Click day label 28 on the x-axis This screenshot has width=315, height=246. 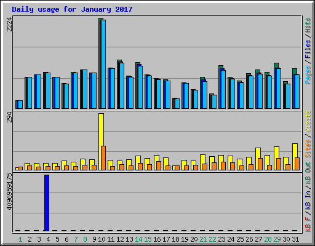pos(268,239)
